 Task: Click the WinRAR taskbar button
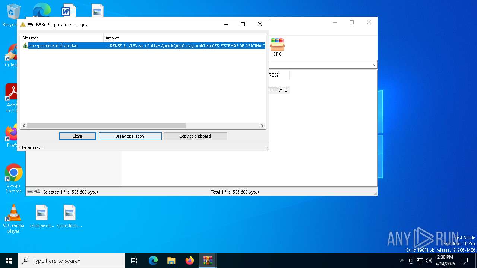[208, 261]
